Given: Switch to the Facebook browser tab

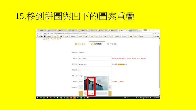Looking at the screenshot, I should [x=93, y=31].
